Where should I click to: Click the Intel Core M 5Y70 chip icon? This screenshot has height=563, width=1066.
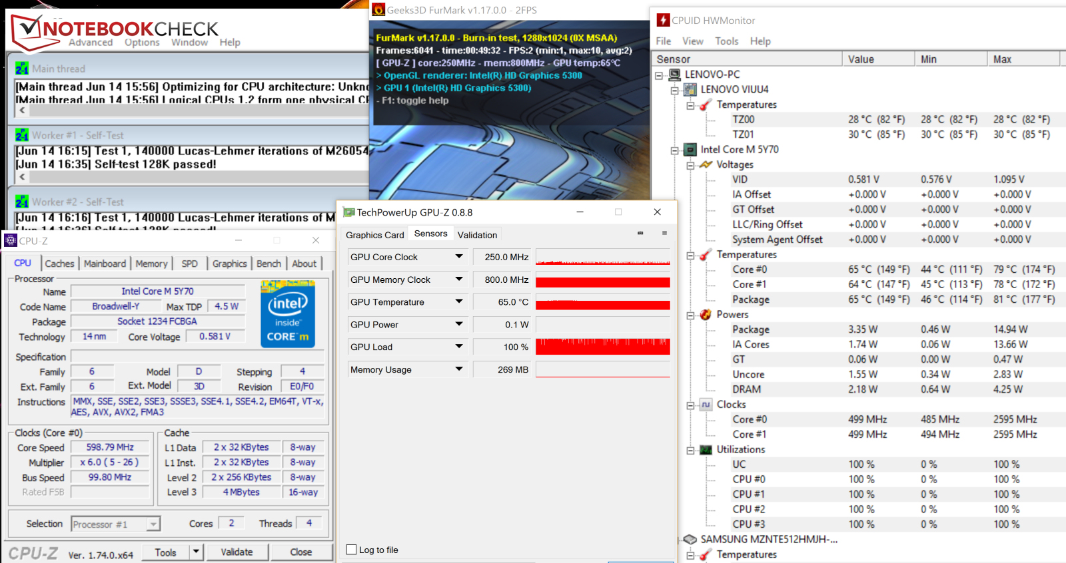690,150
